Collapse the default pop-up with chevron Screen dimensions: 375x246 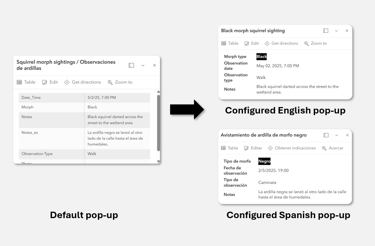pyautogui.click(x=143, y=65)
